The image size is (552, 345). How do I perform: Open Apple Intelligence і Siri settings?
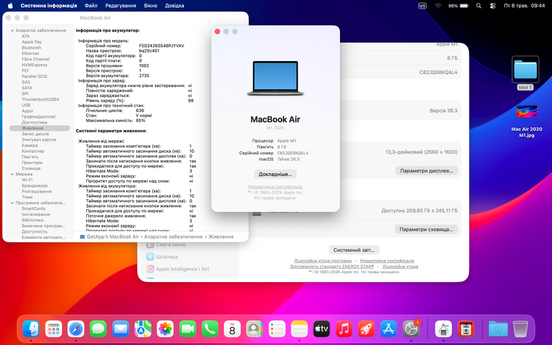tap(178, 269)
